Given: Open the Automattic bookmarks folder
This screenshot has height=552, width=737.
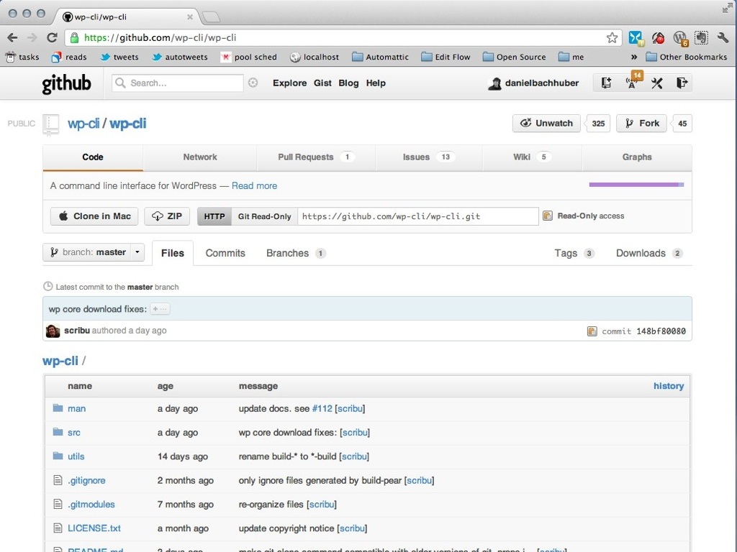Looking at the screenshot, I should (x=380, y=57).
